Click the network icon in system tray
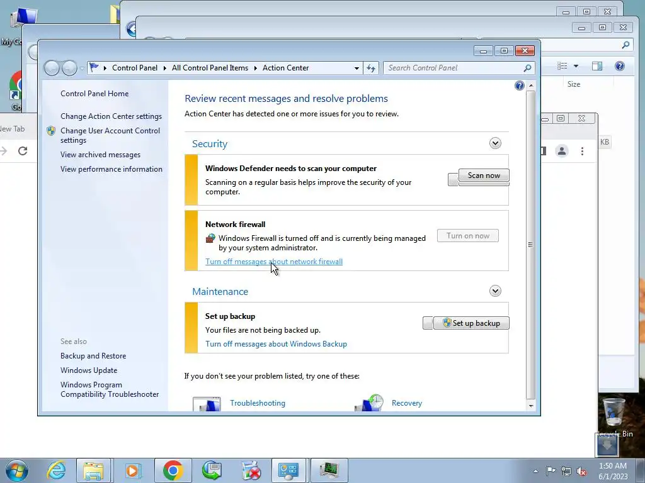 pos(566,471)
